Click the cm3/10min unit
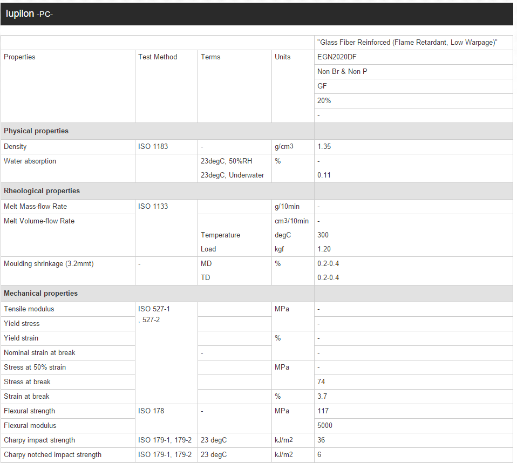 point(291,221)
